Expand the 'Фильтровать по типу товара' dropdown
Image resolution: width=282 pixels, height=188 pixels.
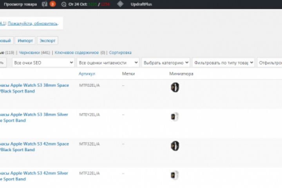(223, 63)
